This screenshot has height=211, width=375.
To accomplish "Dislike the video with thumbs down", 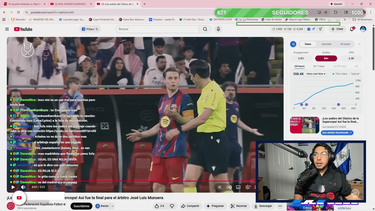I will coord(172,206).
